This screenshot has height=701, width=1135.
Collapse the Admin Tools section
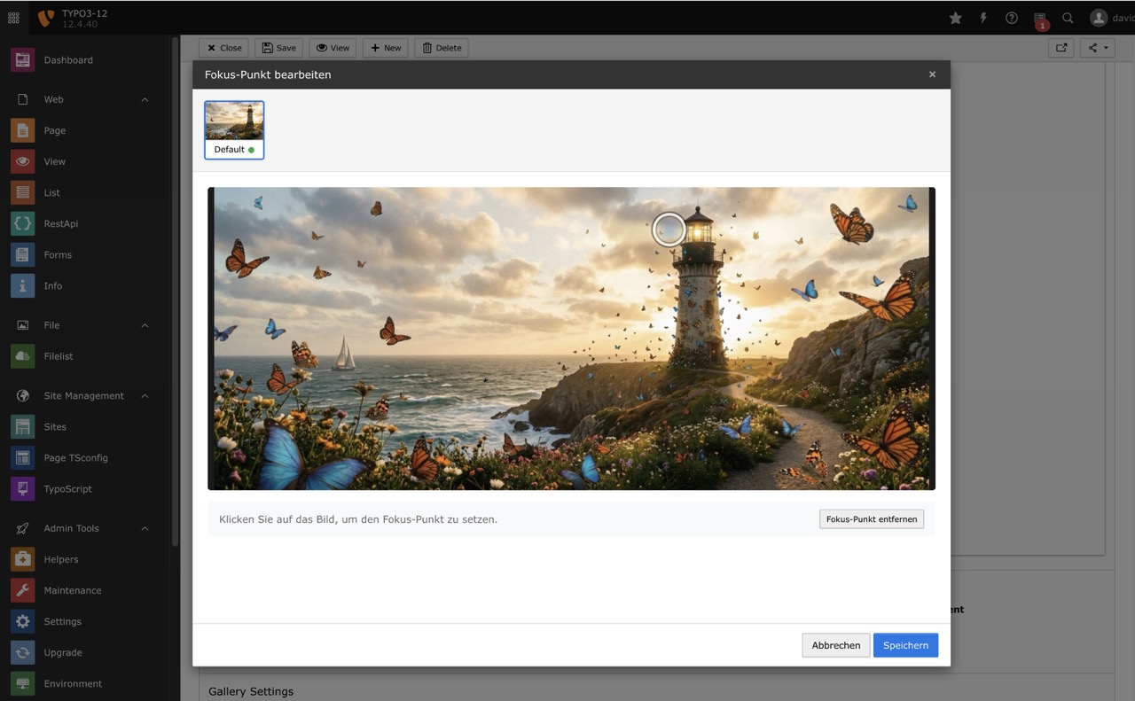click(145, 528)
